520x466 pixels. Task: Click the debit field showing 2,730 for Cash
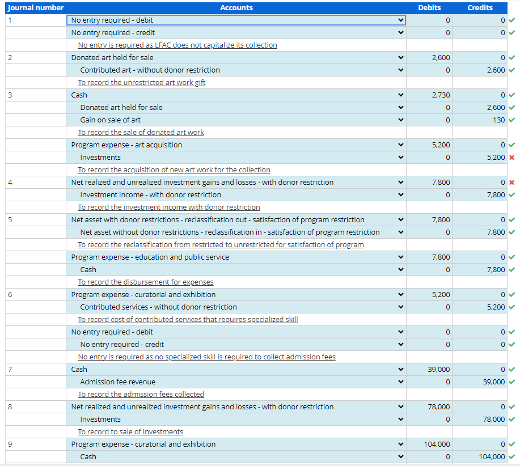click(x=429, y=95)
